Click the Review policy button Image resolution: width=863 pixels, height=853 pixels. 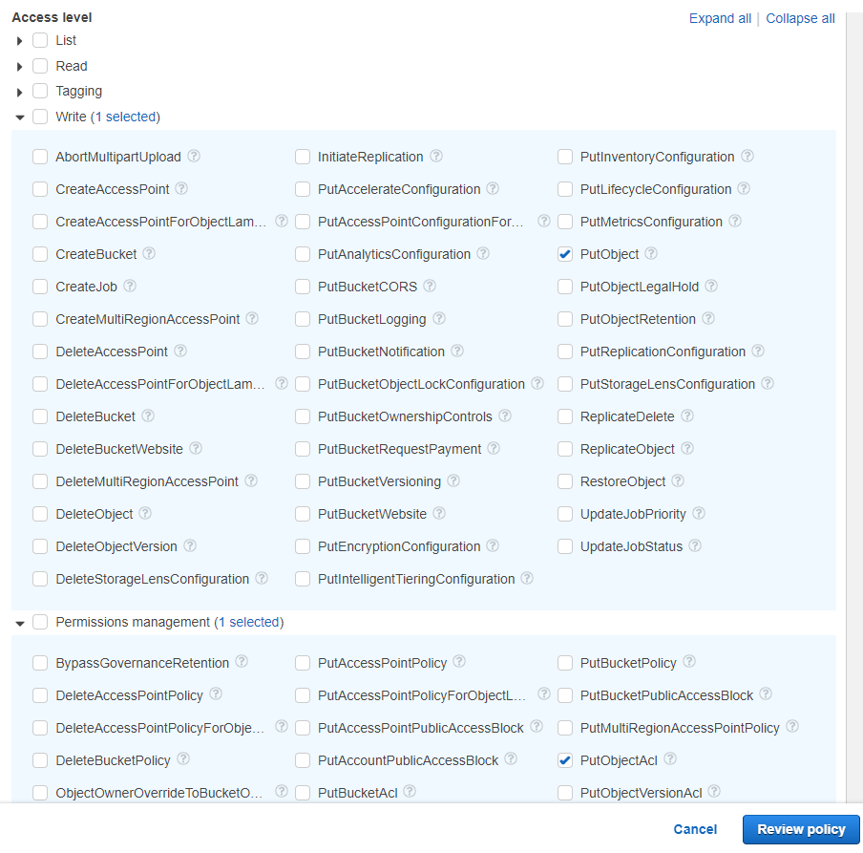(x=801, y=829)
